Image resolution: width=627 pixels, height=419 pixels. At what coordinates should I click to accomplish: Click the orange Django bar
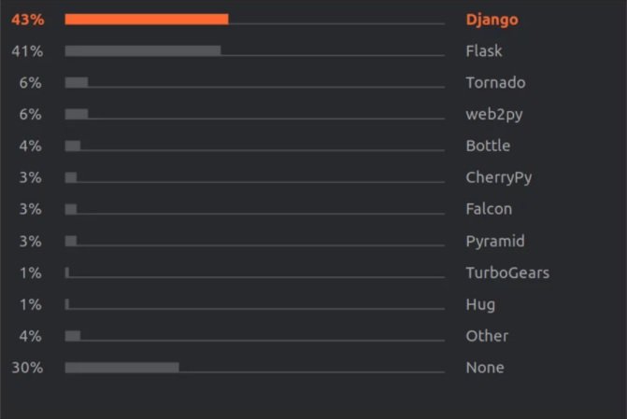pos(147,20)
